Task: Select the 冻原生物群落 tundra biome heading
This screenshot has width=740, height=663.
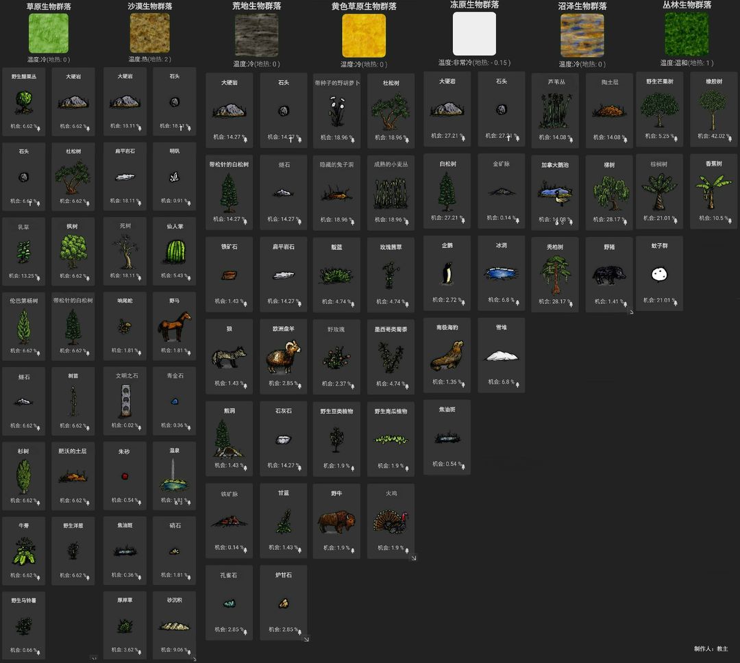Action: click(474, 5)
